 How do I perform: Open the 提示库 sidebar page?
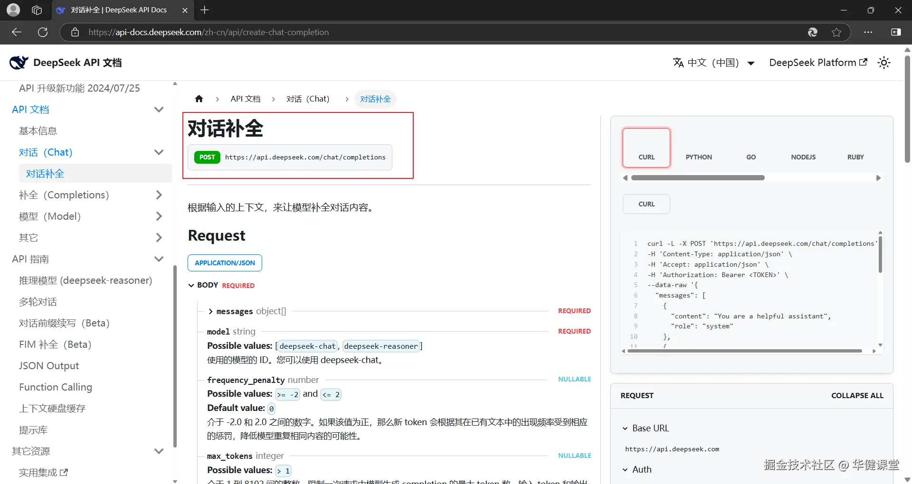tap(33, 430)
